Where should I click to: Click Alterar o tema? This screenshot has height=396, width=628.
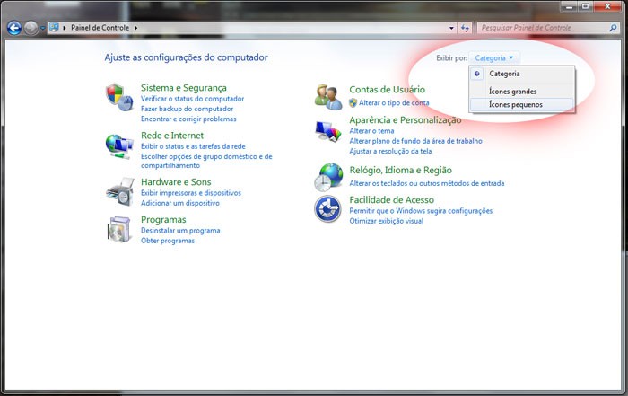371,131
